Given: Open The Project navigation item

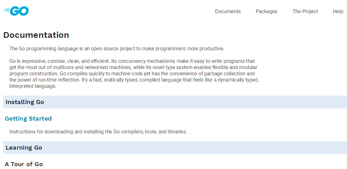Looking at the screenshot, I should click(x=305, y=11).
